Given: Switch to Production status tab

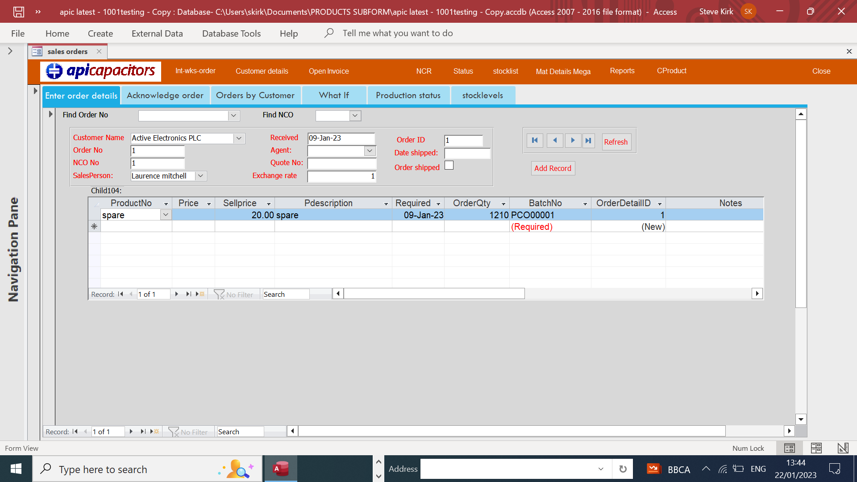Looking at the screenshot, I should tap(408, 95).
